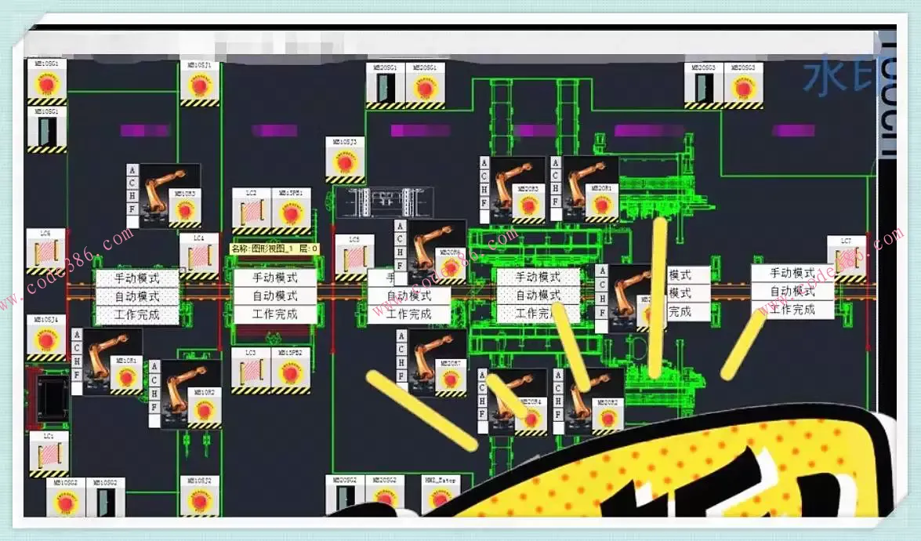The width and height of the screenshot is (921, 541).
Task: Select the MB20R3 robot emergency stop
Action: point(528,203)
